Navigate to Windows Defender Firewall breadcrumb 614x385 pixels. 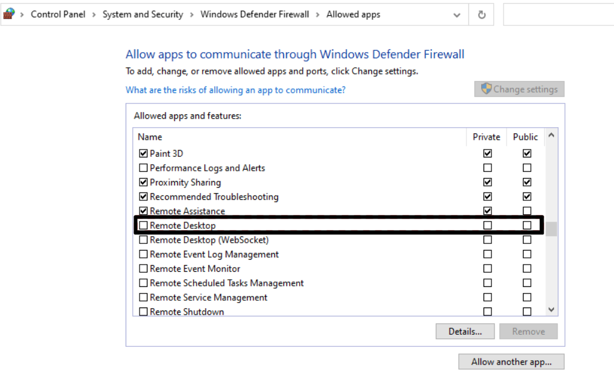[x=254, y=15]
